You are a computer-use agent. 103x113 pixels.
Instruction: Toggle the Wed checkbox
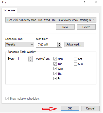click(x=55, y=69)
